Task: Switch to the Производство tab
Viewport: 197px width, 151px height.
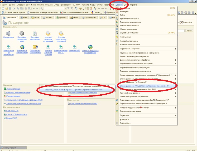Action: coord(89,18)
